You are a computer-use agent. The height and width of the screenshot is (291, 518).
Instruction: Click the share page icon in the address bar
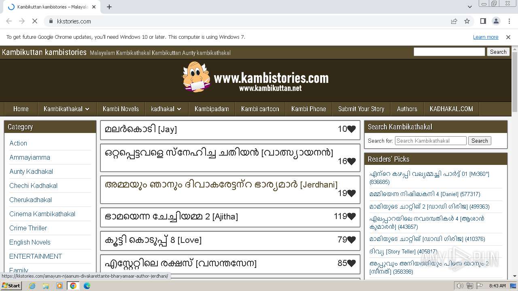click(x=454, y=21)
